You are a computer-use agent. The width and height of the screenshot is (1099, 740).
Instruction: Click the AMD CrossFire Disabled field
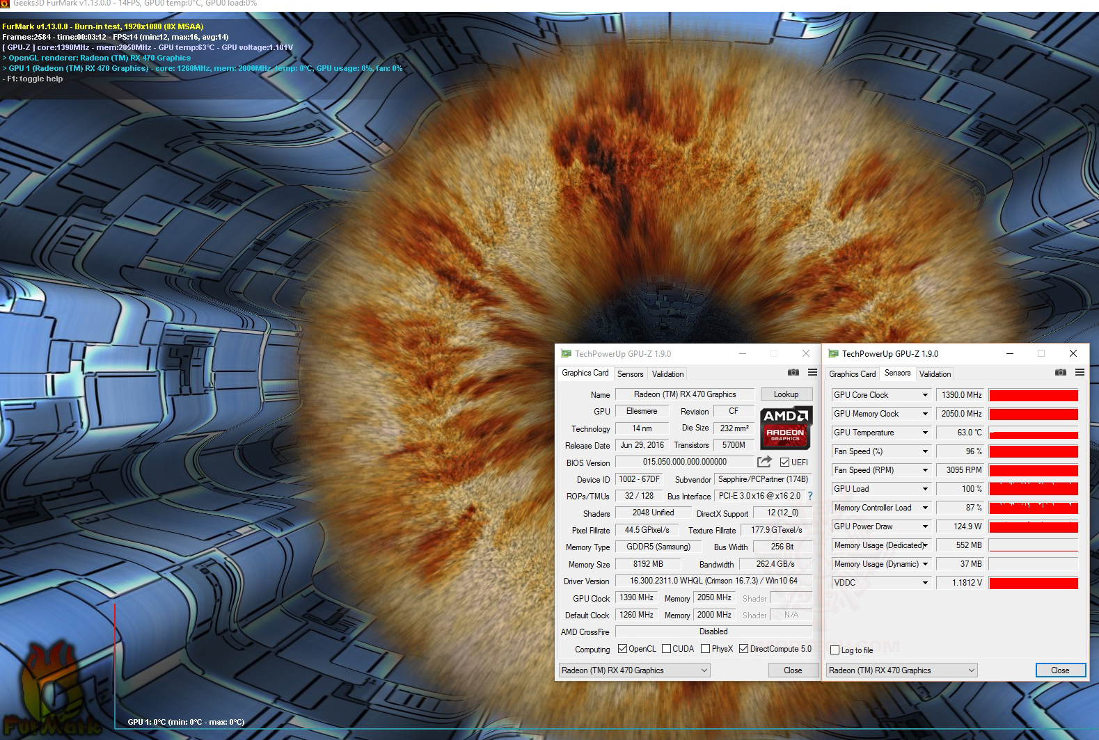pos(714,632)
